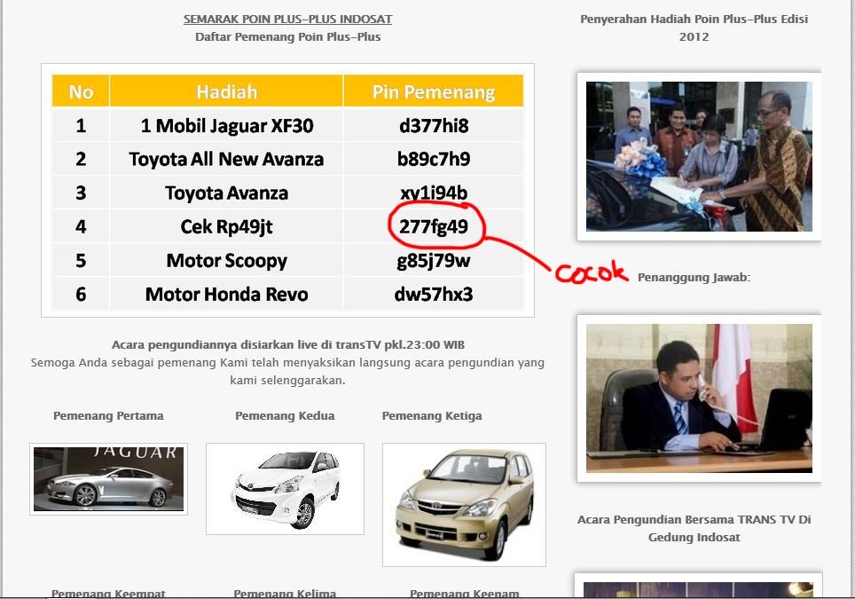This screenshot has width=855, height=599.
Task: Open the photo of man on phone
Action: pyautogui.click(x=699, y=398)
